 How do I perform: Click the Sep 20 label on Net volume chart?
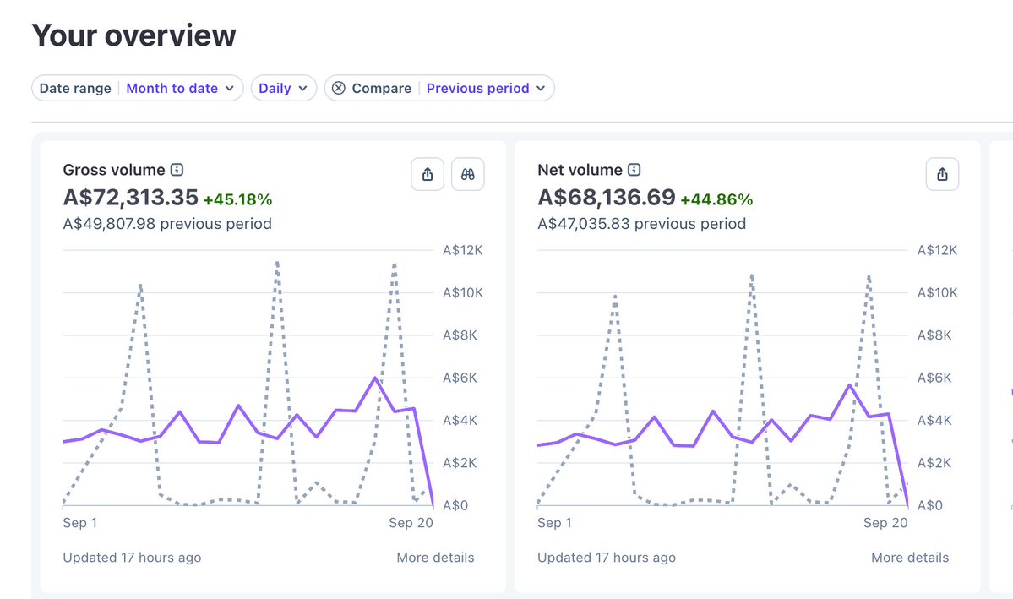pyautogui.click(x=885, y=523)
